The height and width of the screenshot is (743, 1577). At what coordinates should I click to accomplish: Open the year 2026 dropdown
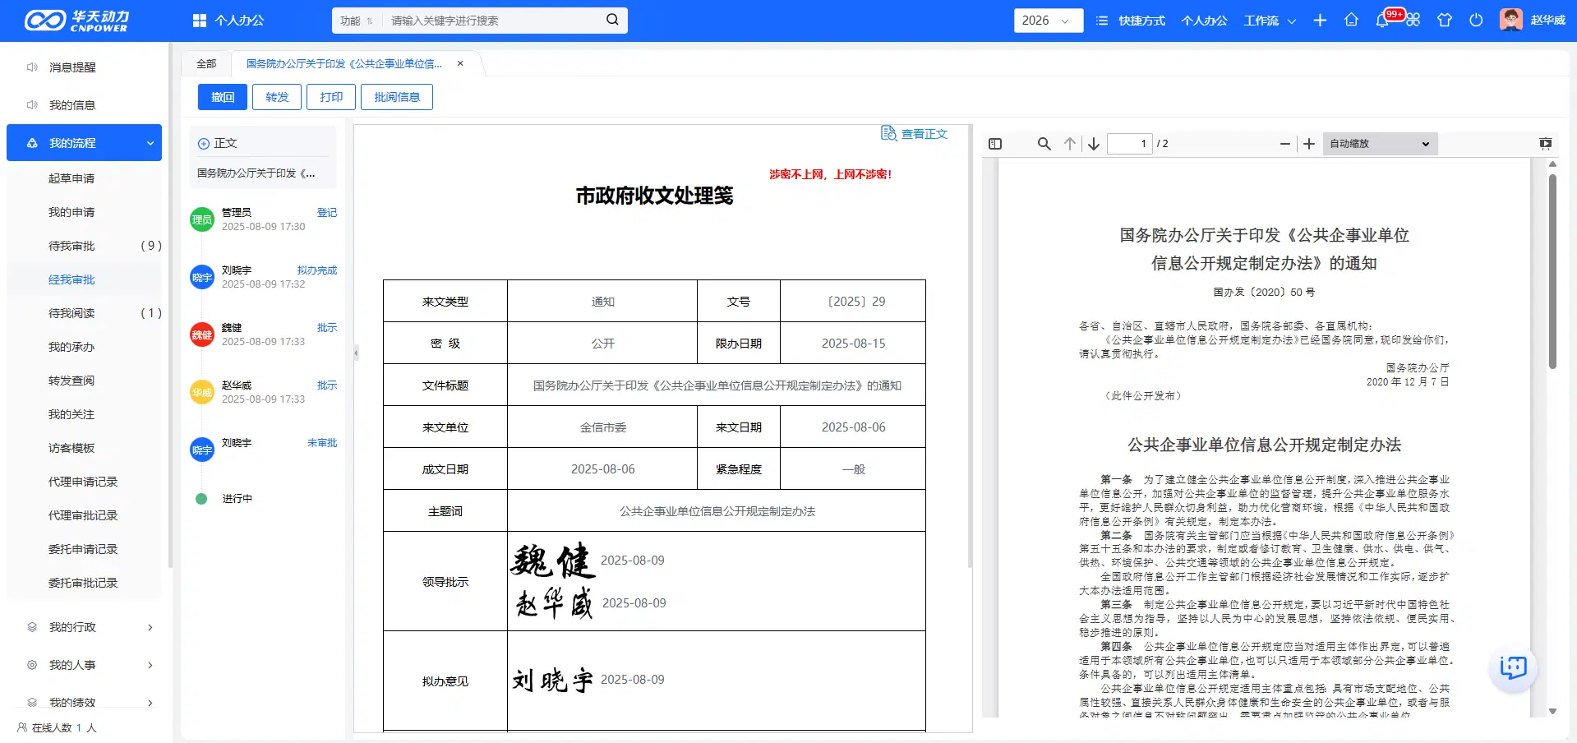pyautogui.click(x=1048, y=21)
